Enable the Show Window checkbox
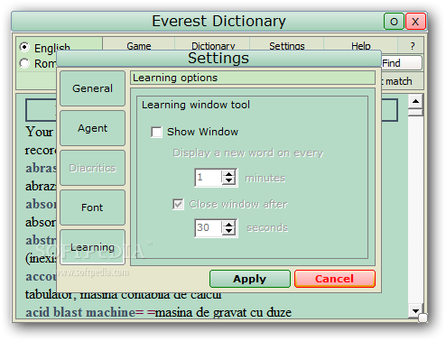446x341 pixels. (156, 132)
